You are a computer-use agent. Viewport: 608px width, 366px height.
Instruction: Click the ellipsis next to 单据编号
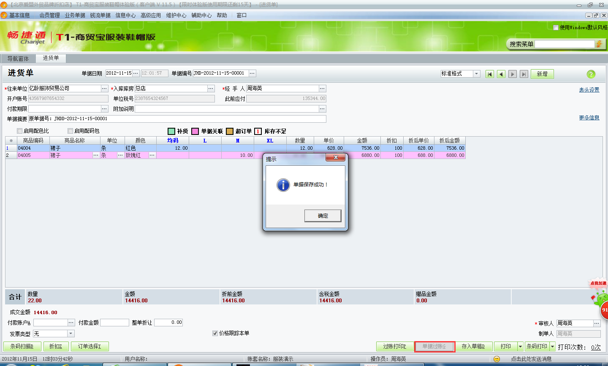tap(252, 73)
